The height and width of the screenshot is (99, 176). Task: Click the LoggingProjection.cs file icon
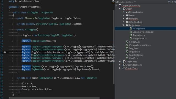coord(131,32)
